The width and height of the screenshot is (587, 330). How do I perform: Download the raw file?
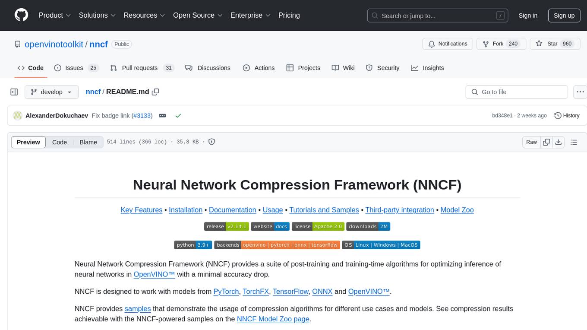pyautogui.click(x=558, y=142)
